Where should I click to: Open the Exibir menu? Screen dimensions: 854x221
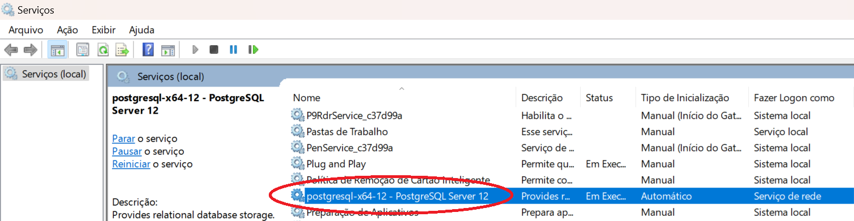point(104,30)
